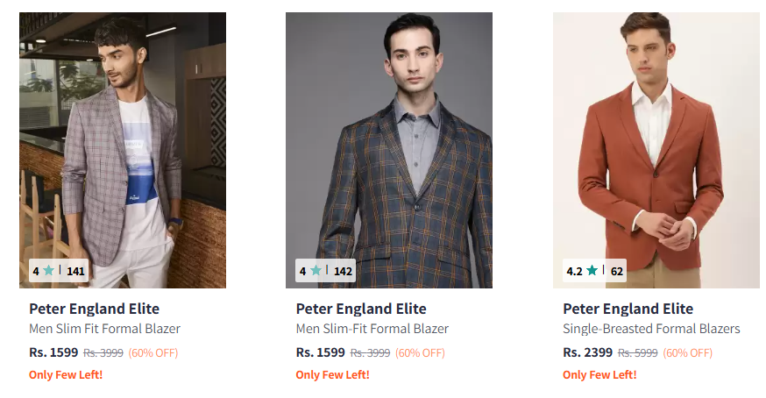Click the rating badge with 141 reviews

coord(59,271)
